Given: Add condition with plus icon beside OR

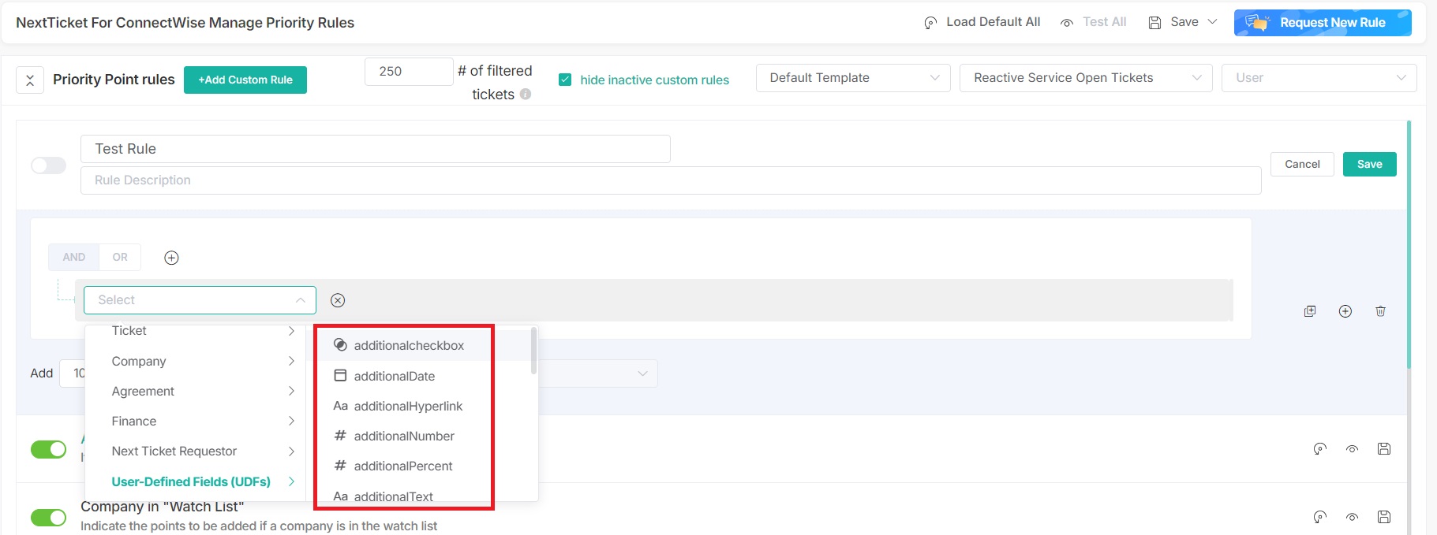Looking at the screenshot, I should point(171,258).
